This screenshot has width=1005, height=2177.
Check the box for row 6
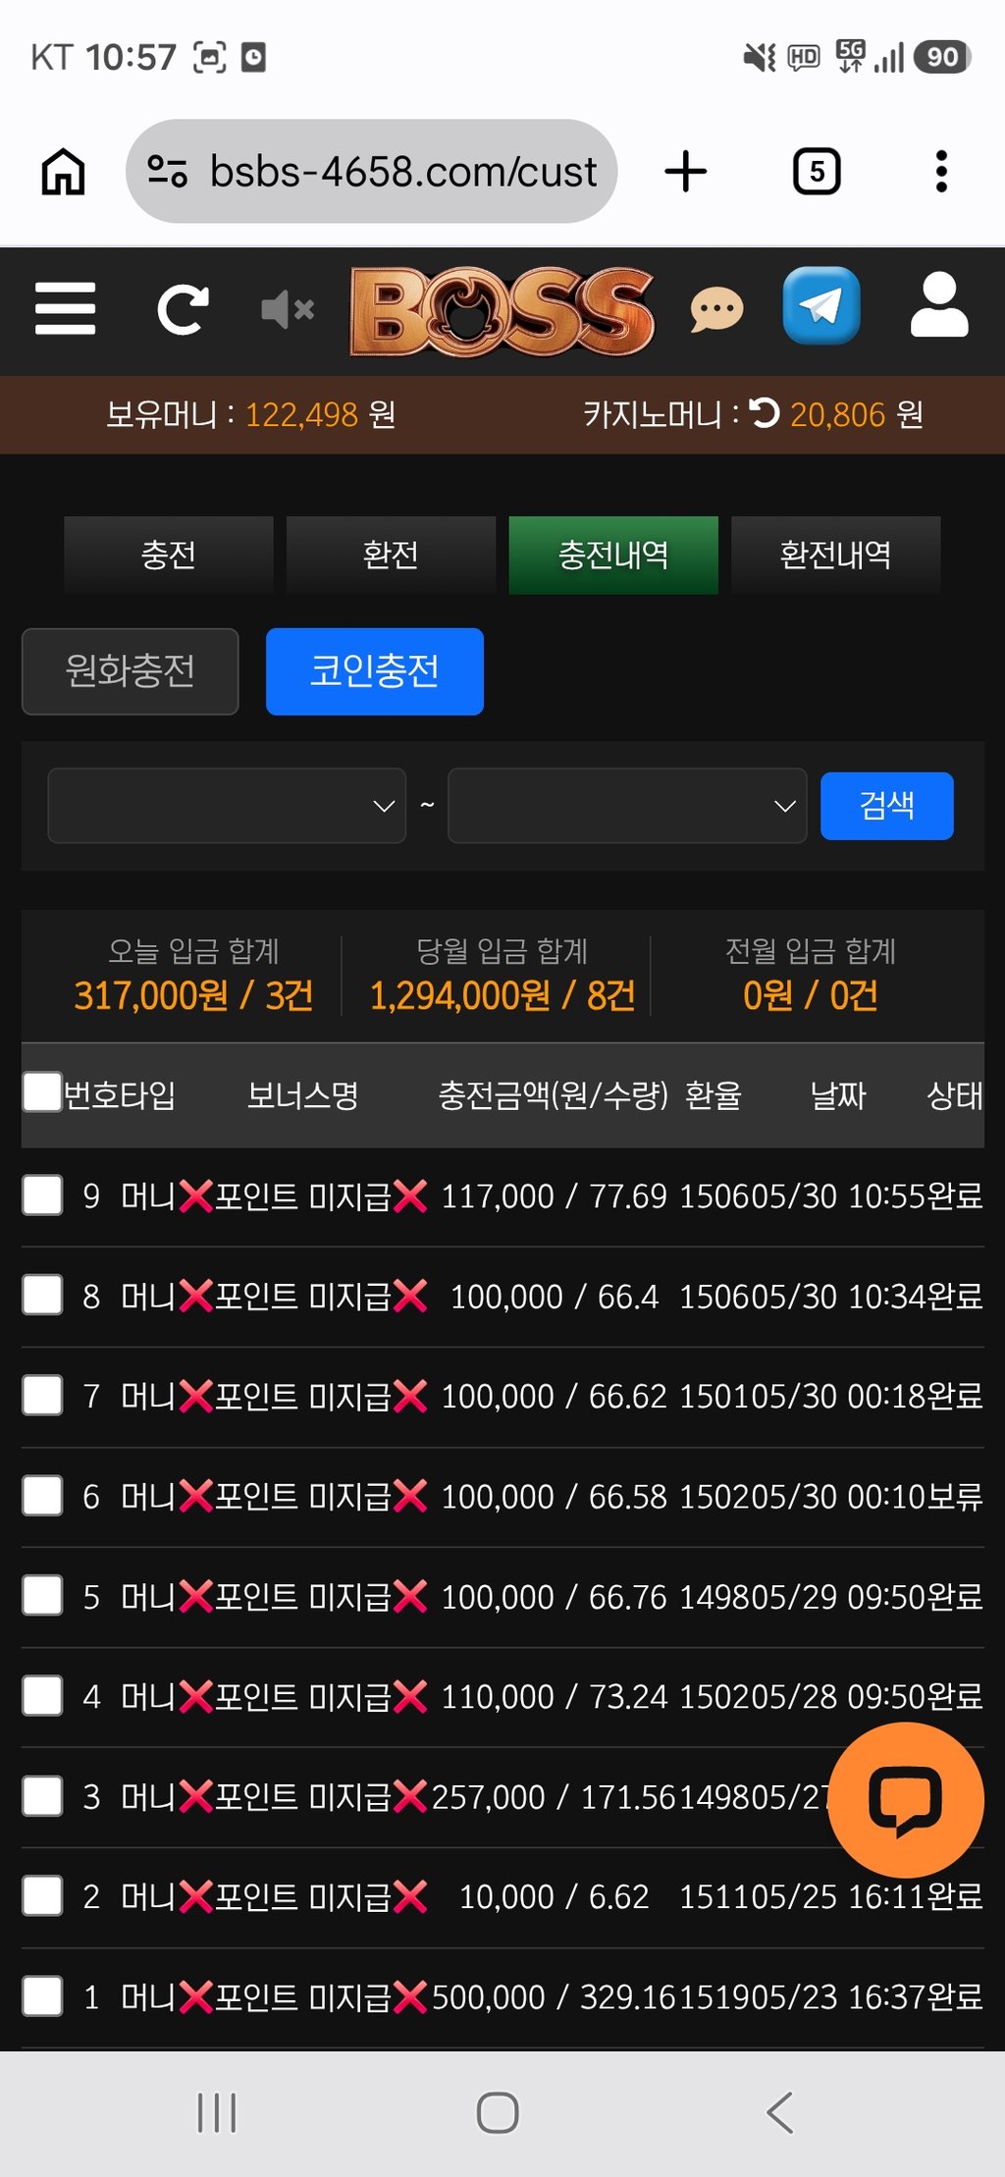pos(42,1495)
